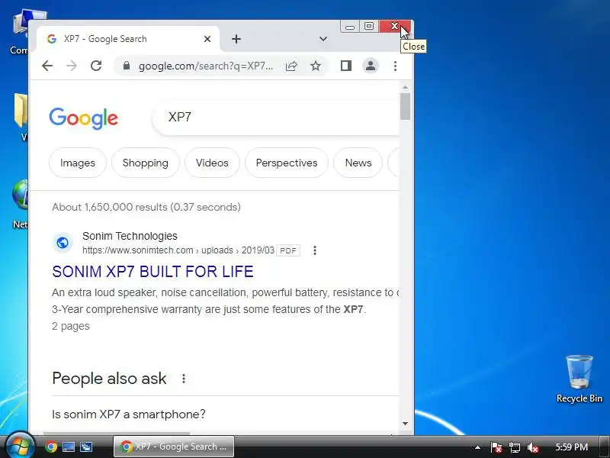Filter results by Videos
Screen dimensions: 610x458
coord(212,163)
